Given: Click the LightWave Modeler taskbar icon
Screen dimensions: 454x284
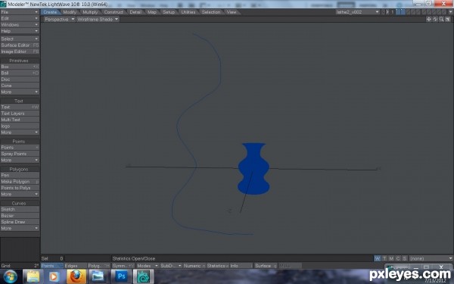Looking at the screenshot, I should click(x=143, y=276).
